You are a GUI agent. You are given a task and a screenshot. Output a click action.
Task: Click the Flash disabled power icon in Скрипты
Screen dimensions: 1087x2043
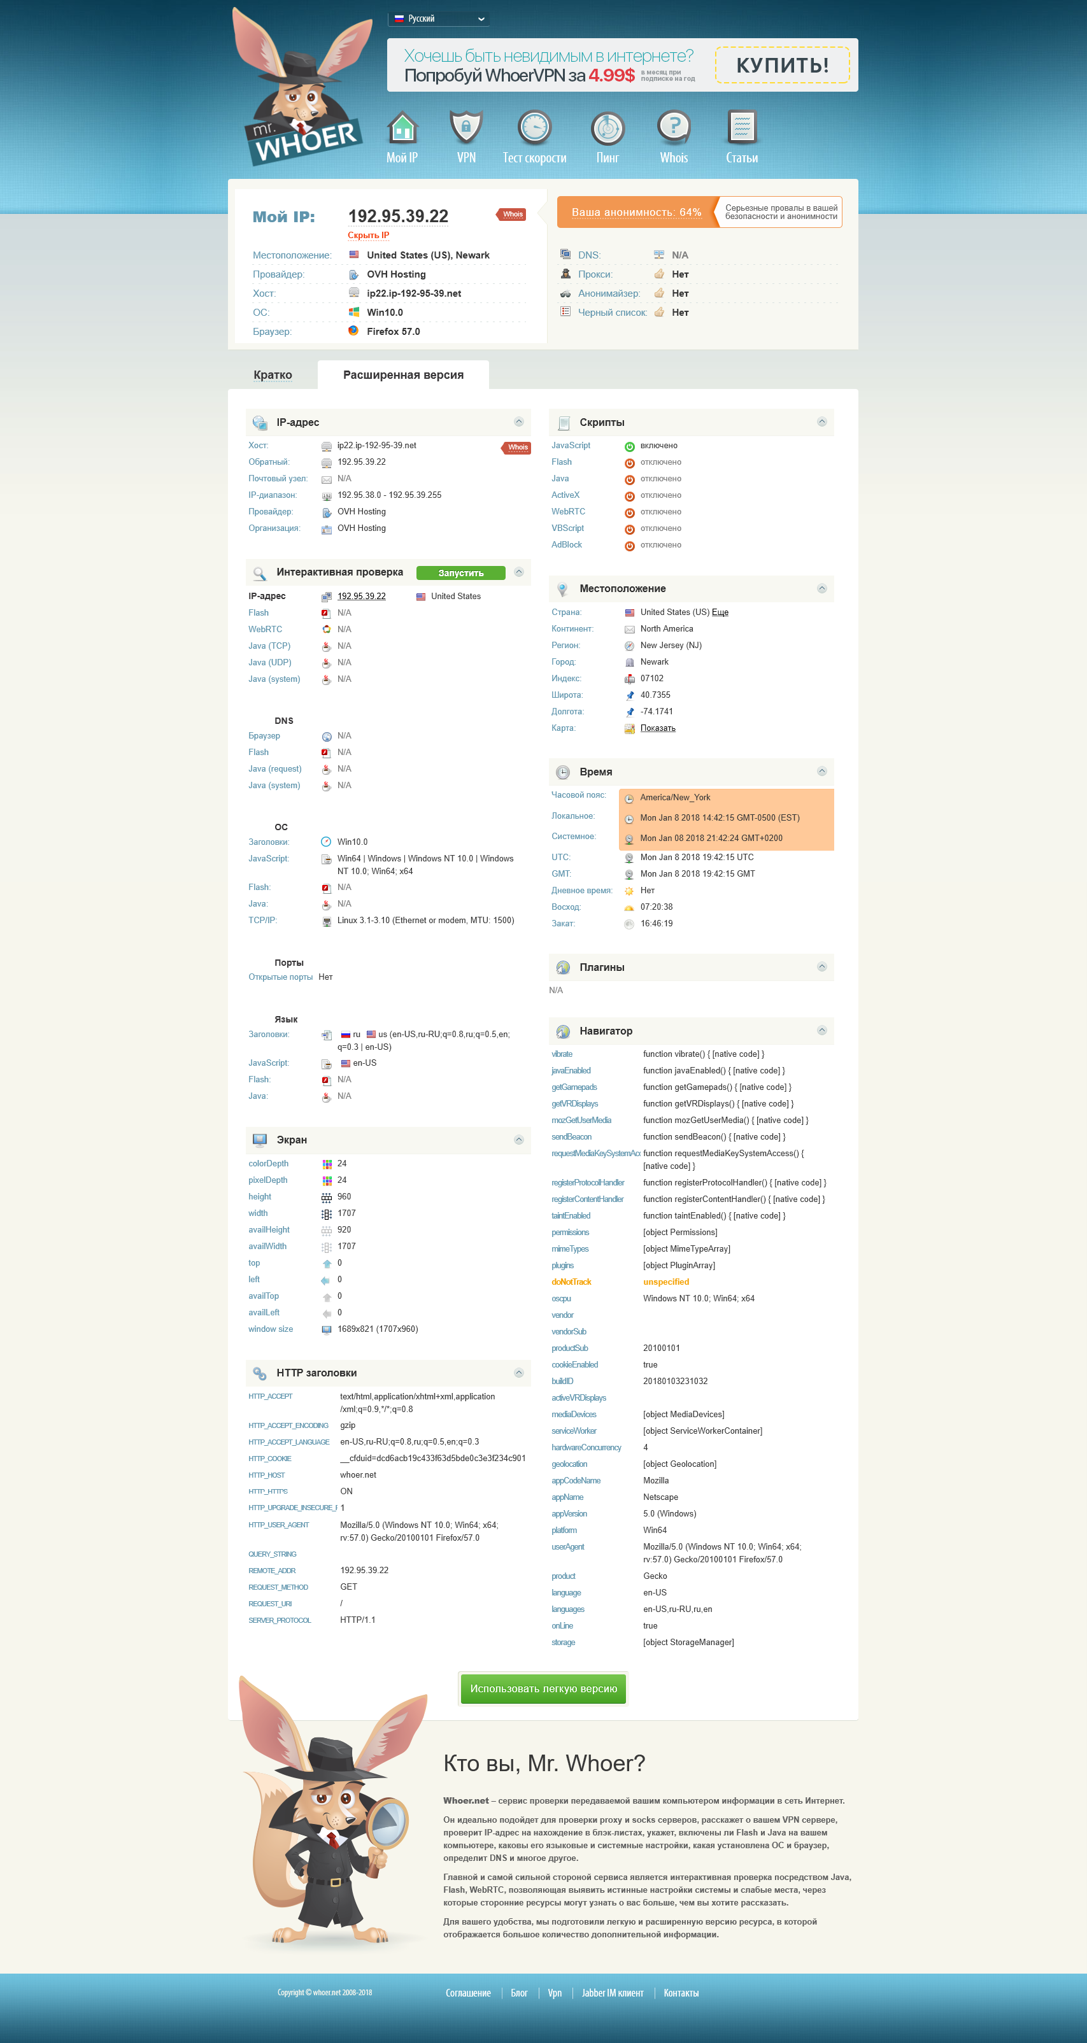pos(629,463)
